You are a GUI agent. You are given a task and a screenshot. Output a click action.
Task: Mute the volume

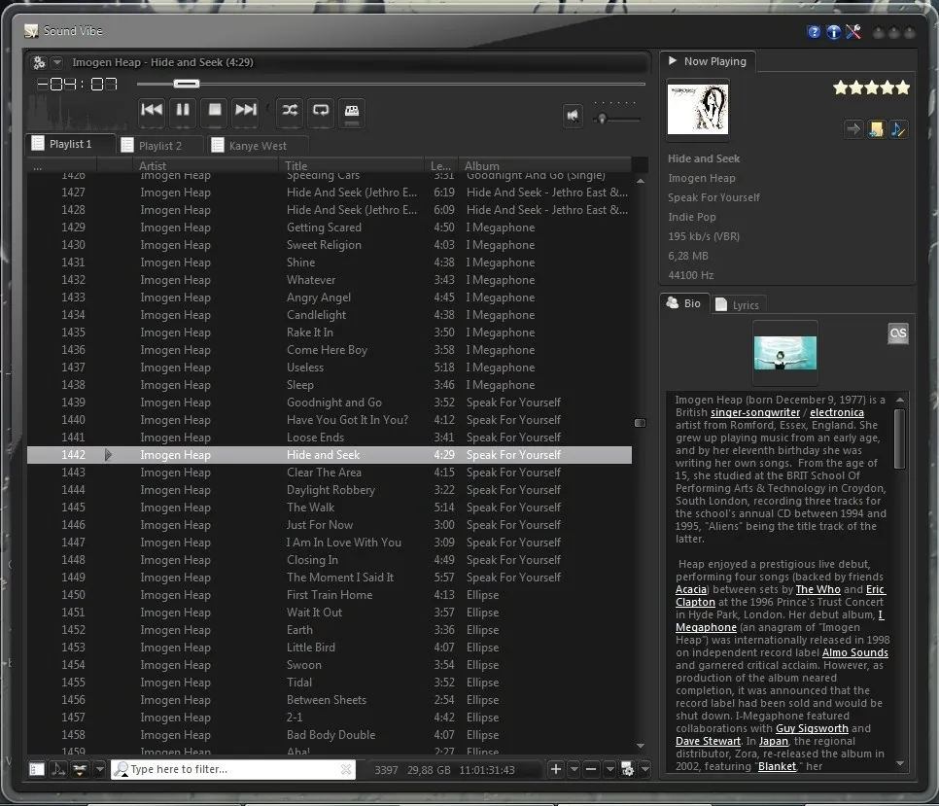(x=573, y=116)
